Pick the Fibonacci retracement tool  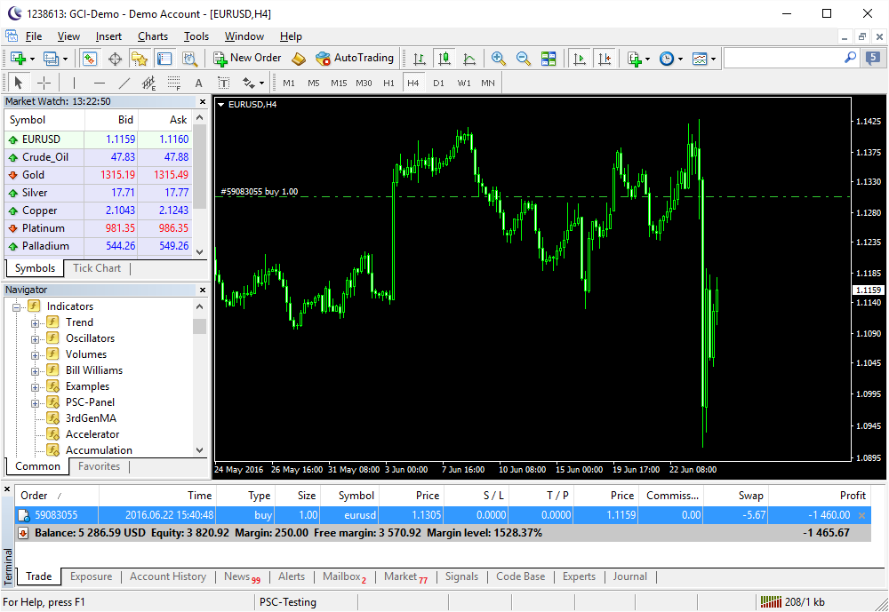[173, 83]
